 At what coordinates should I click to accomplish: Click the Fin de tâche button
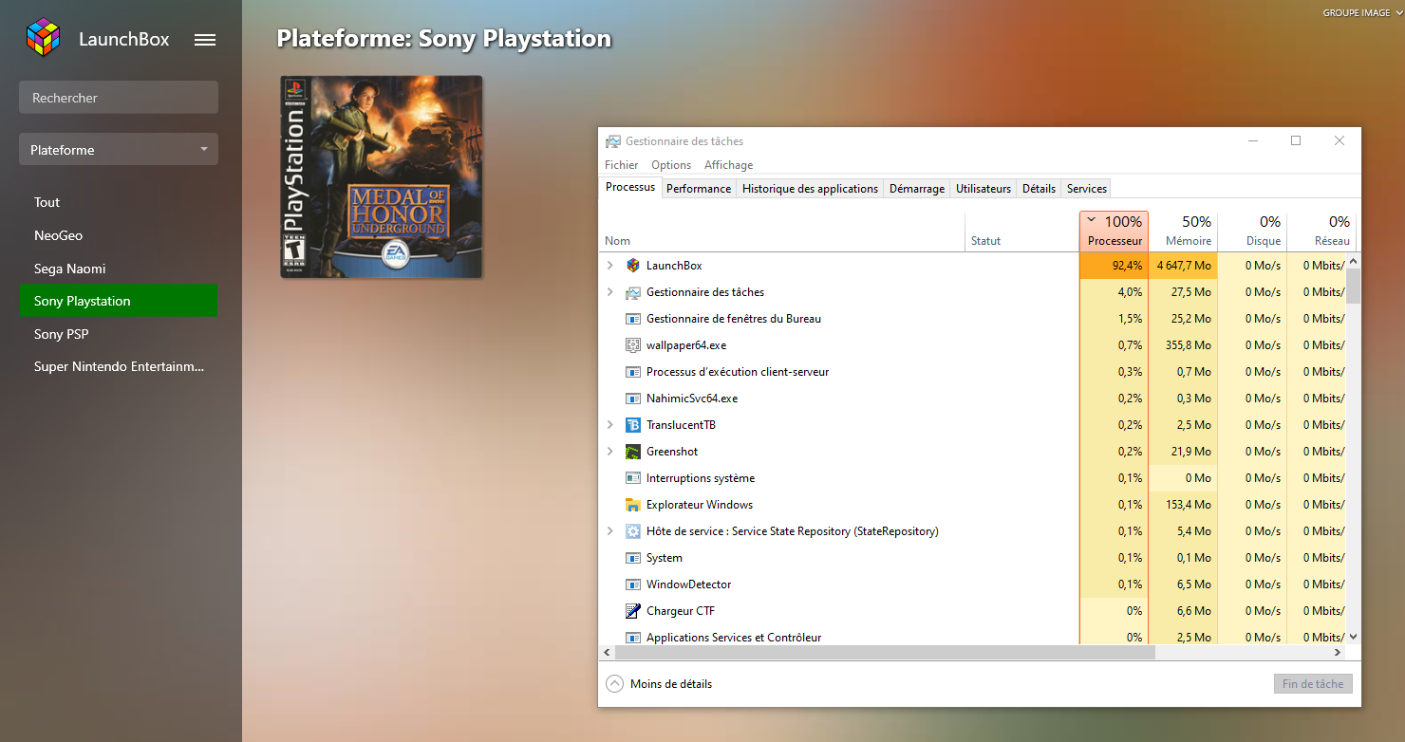1313,684
